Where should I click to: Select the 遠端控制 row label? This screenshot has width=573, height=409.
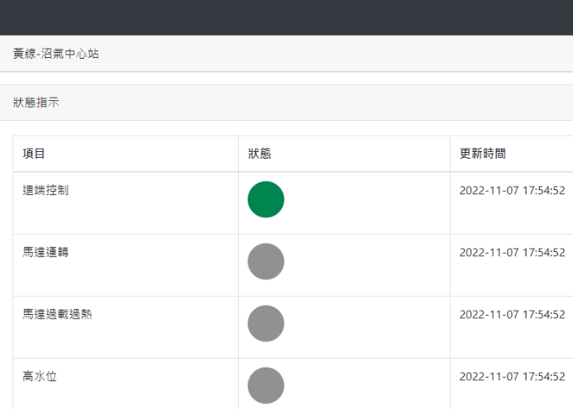coord(45,190)
